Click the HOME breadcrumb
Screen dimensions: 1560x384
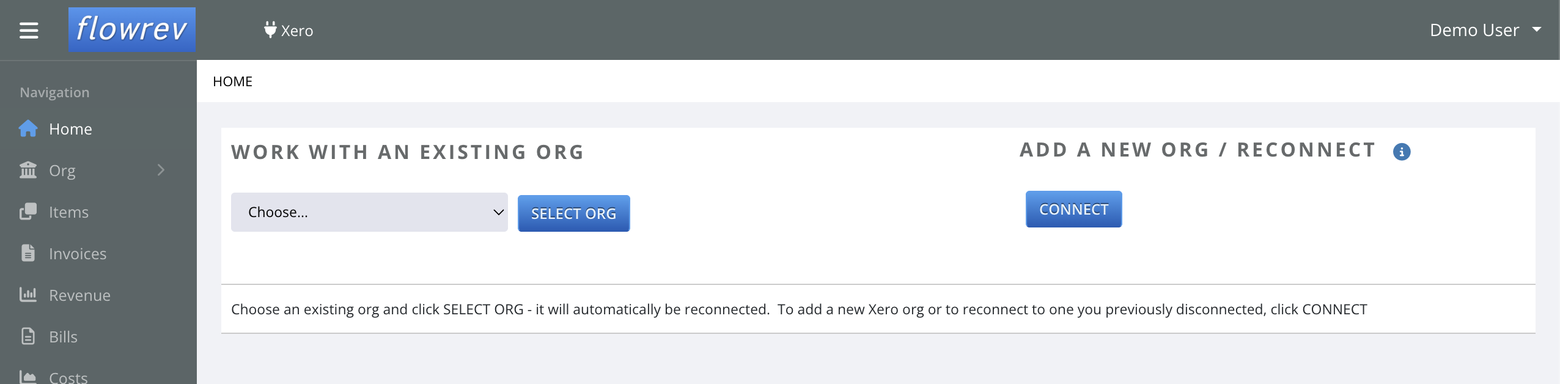click(232, 81)
